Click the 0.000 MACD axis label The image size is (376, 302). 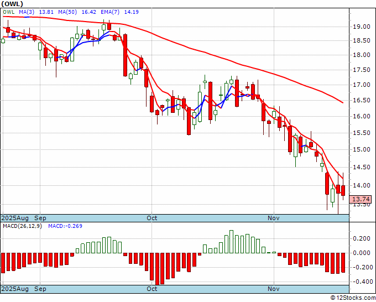(x=362, y=253)
